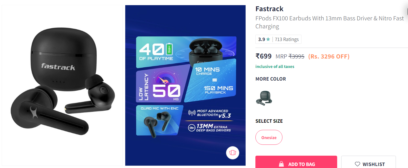Open the black earbuds product photo
This screenshot has width=408, height=168.
[62, 85]
